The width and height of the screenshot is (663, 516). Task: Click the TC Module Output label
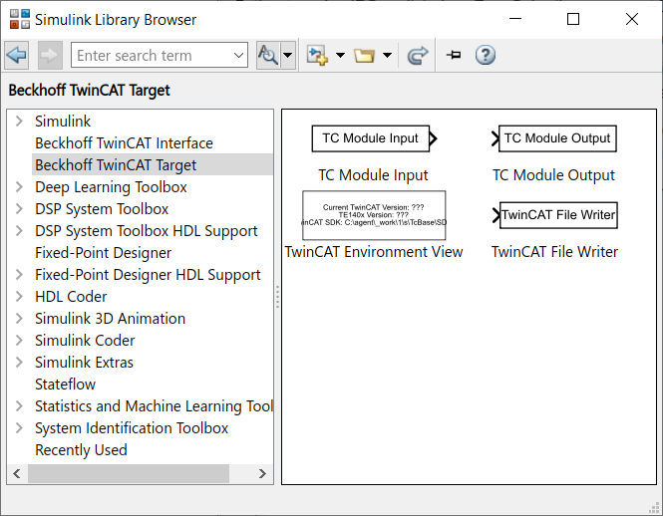(553, 175)
